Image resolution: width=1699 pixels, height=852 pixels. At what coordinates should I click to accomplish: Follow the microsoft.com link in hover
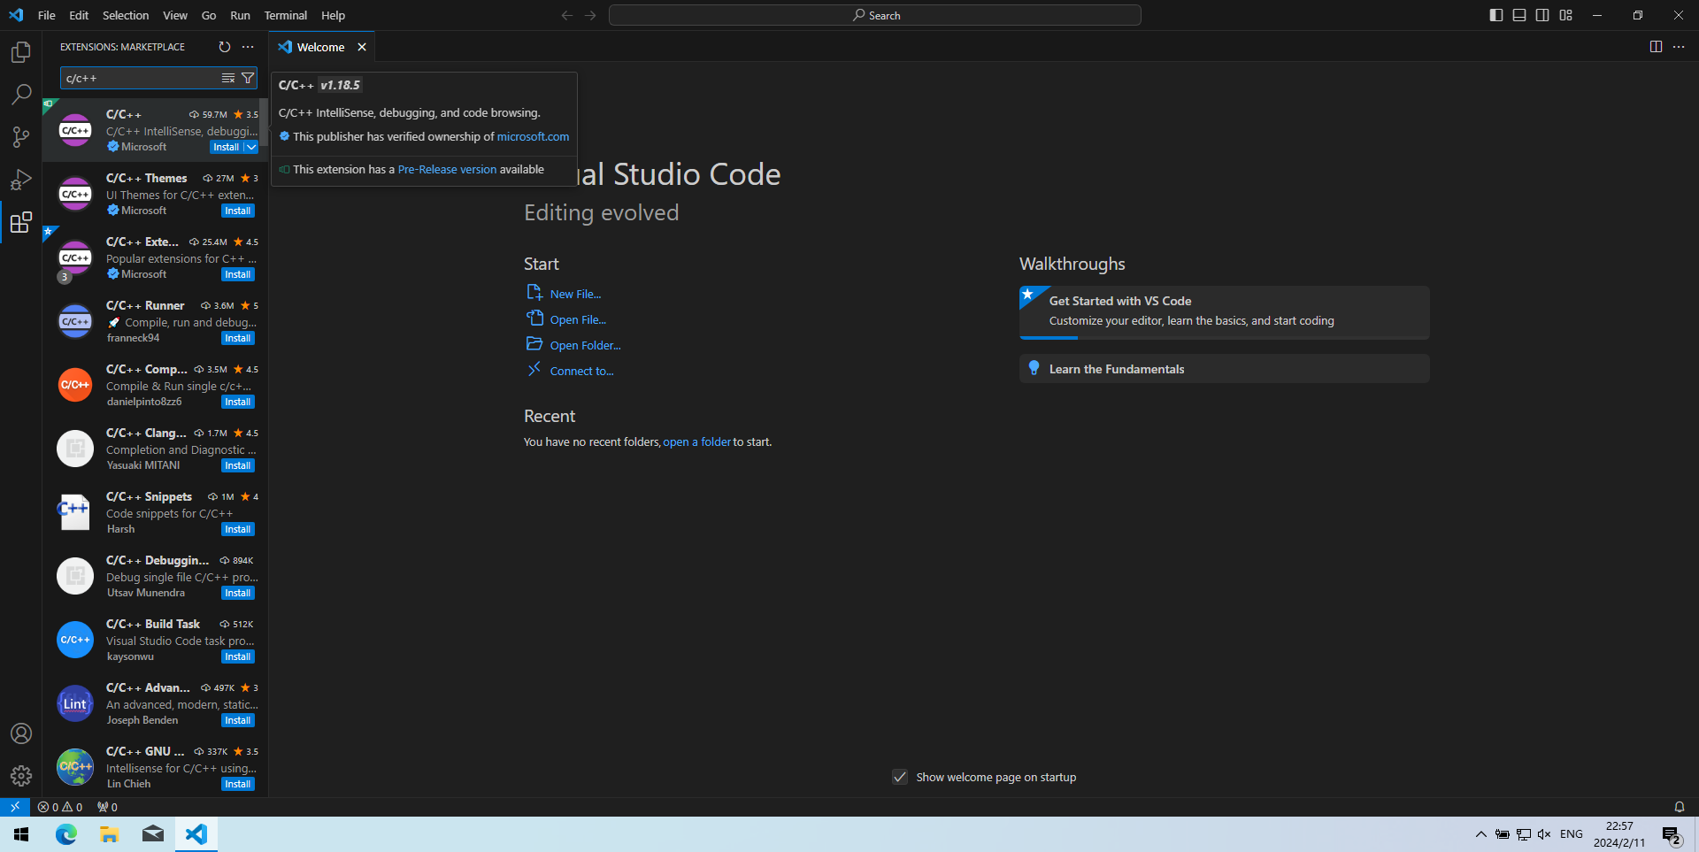coord(533,136)
